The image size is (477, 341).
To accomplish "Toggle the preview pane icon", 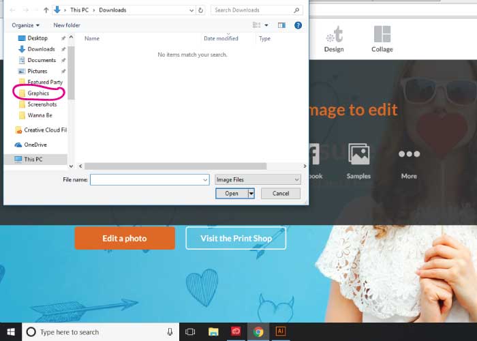I will coord(281,25).
